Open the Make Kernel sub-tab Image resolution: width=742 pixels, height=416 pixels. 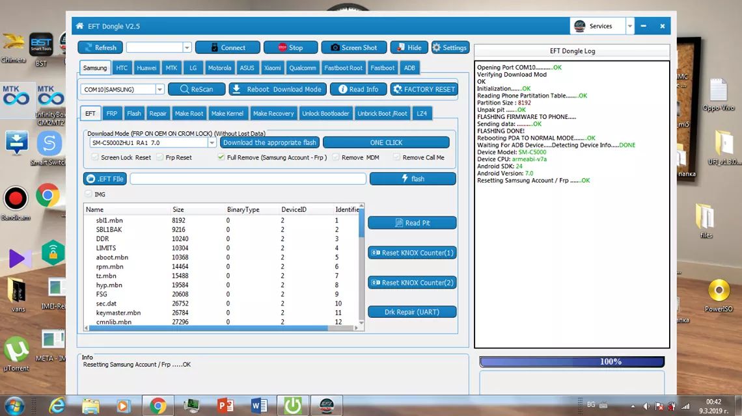coord(227,114)
